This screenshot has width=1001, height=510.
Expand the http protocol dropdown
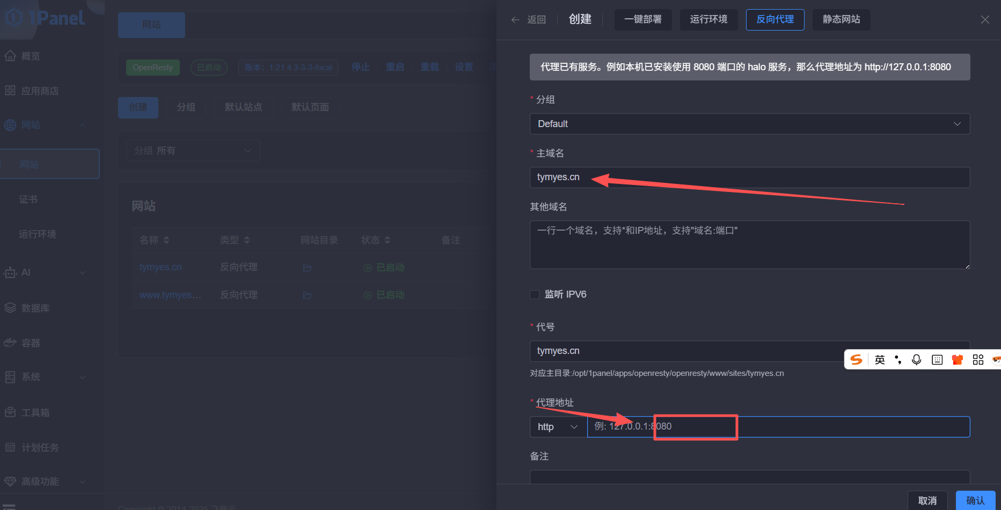pos(558,427)
